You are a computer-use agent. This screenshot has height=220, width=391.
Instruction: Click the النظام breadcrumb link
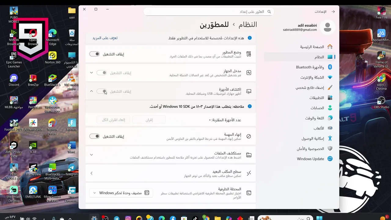[248, 24]
